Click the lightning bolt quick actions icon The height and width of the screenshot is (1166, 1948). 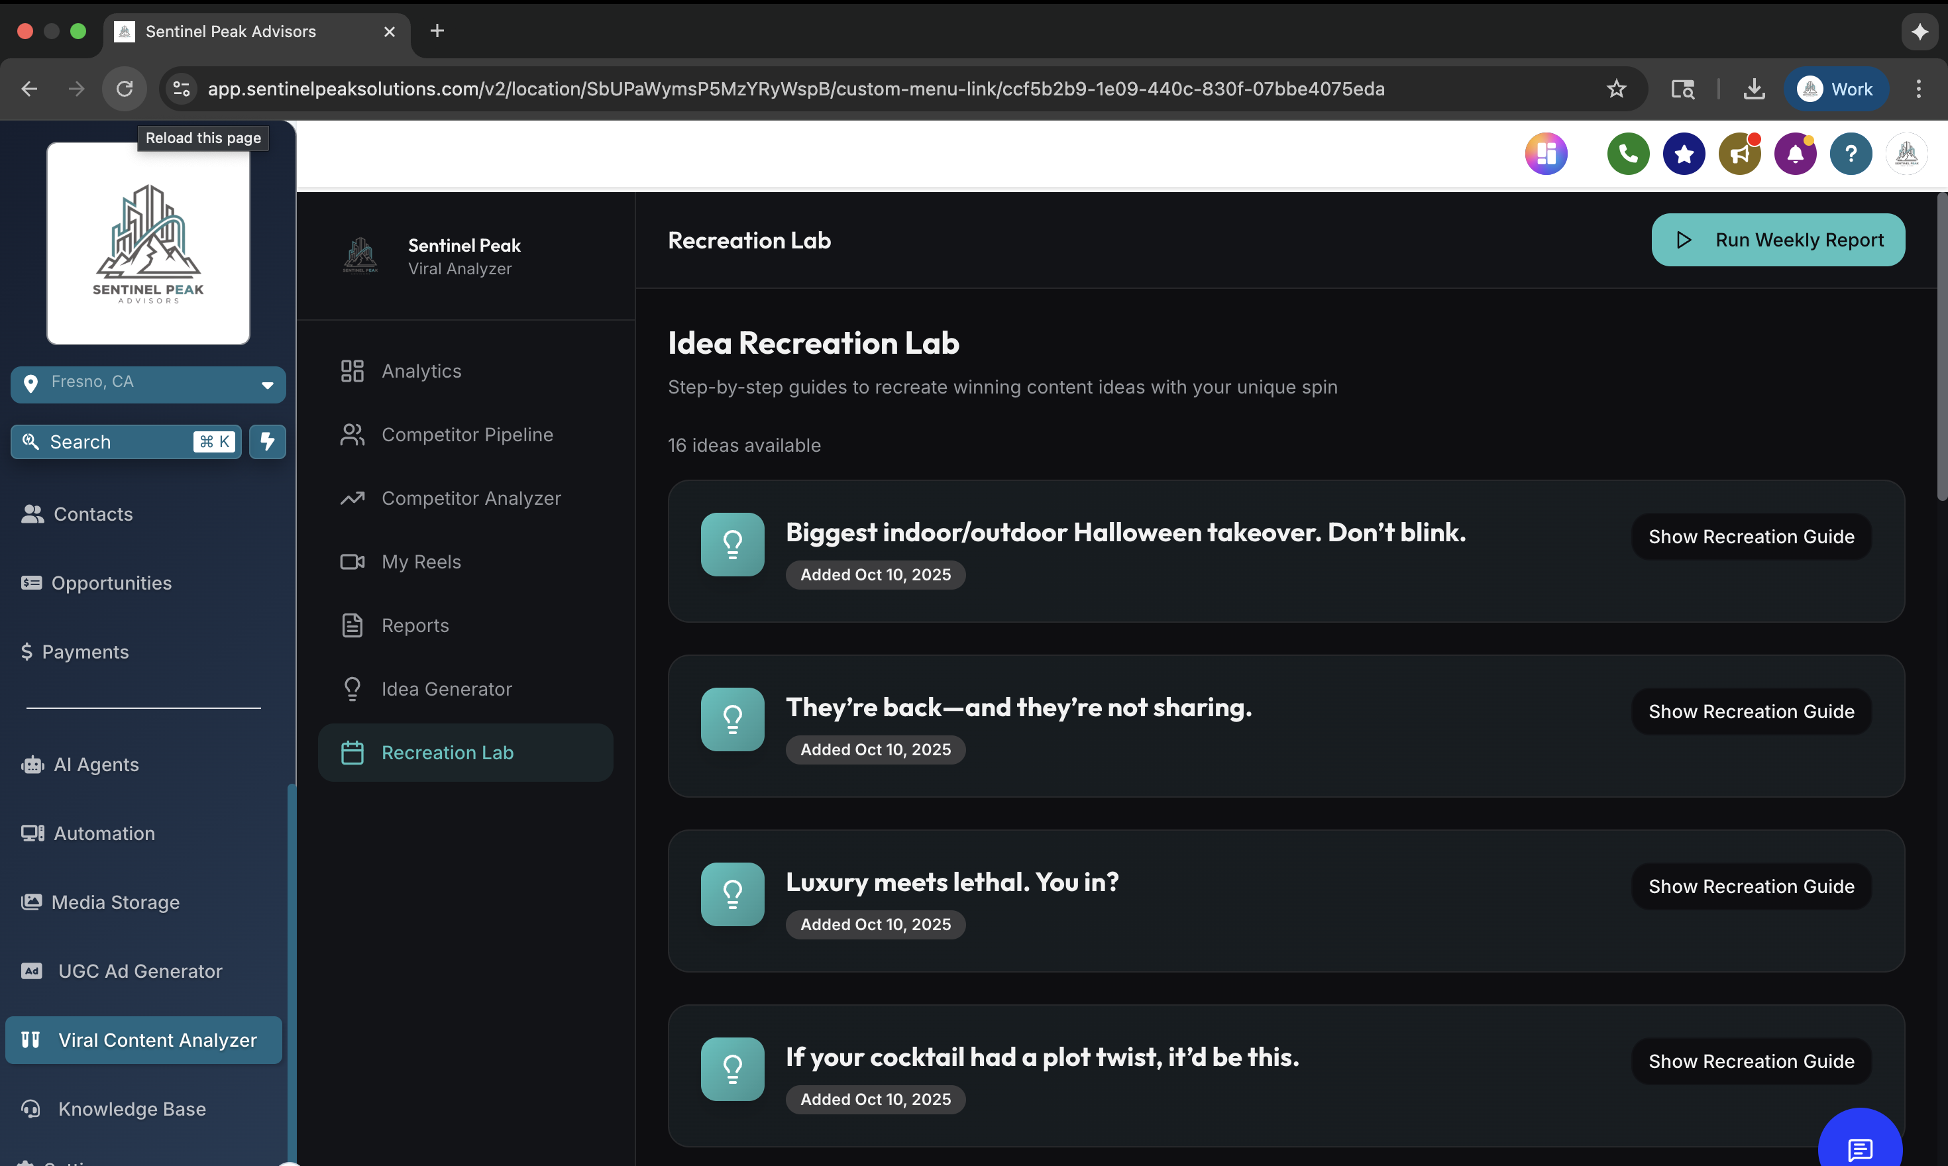coord(267,442)
